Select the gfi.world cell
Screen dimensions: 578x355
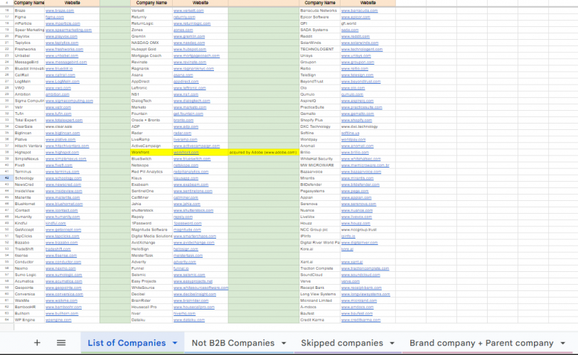[x=368, y=23]
